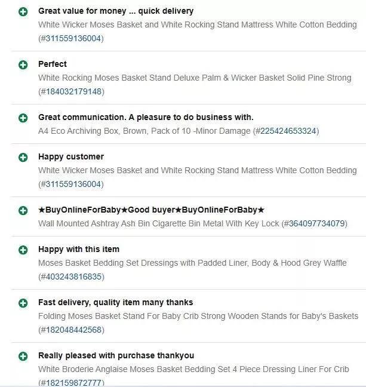Click positive icon beside BuyOnlineForBaby feedback
Screen dimensions: 366x387
point(23,211)
